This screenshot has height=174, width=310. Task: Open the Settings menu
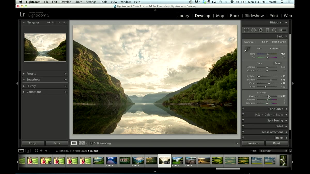(x=91, y=2)
